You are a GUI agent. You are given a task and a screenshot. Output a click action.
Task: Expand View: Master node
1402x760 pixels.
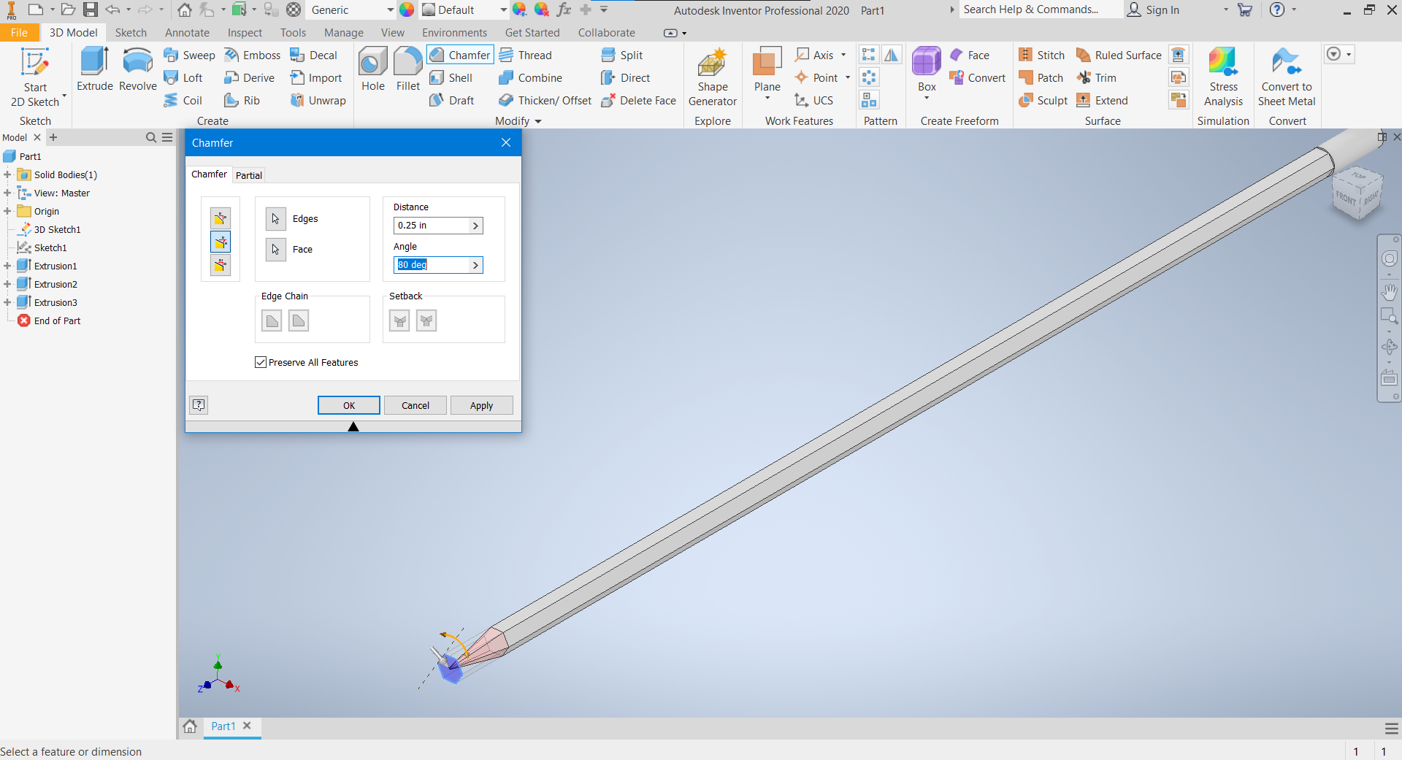coord(7,193)
